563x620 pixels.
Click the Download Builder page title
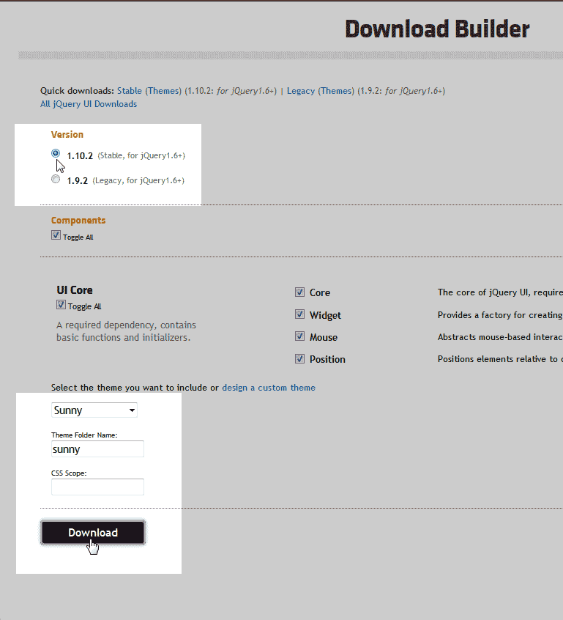437,29
